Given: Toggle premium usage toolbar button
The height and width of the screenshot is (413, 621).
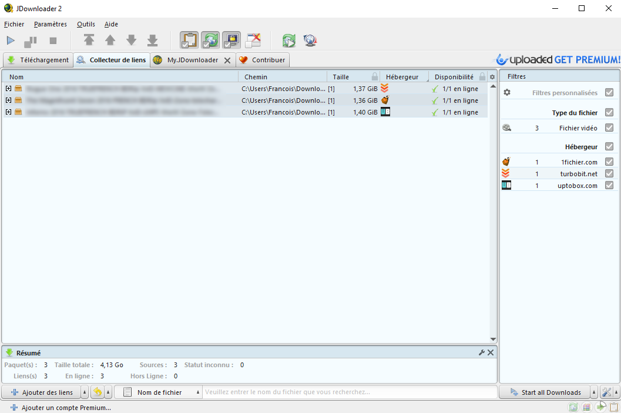Looking at the screenshot, I should click(x=231, y=40).
